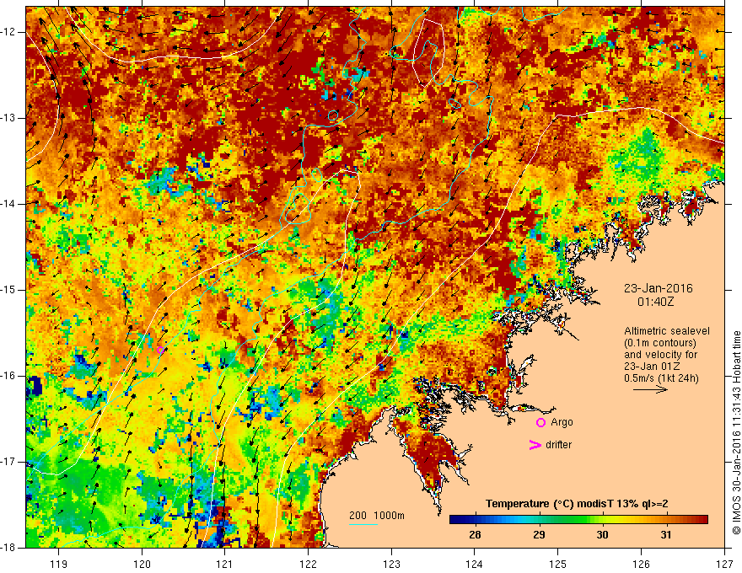This screenshot has width=742, height=573.
Task: Click longitude axis label 127
Action: (724, 564)
